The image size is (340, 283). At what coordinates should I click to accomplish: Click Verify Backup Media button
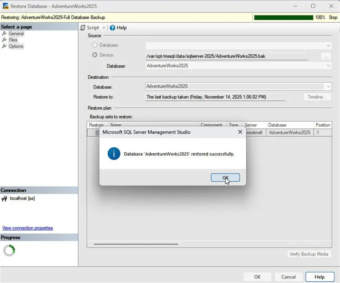pyautogui.click(x=309, y=254)
